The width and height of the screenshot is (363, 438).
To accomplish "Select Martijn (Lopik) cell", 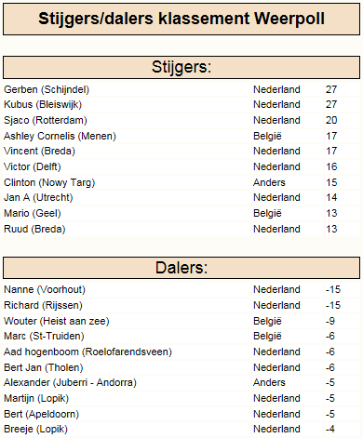I will pyautogui.click(x=36, y=398).
